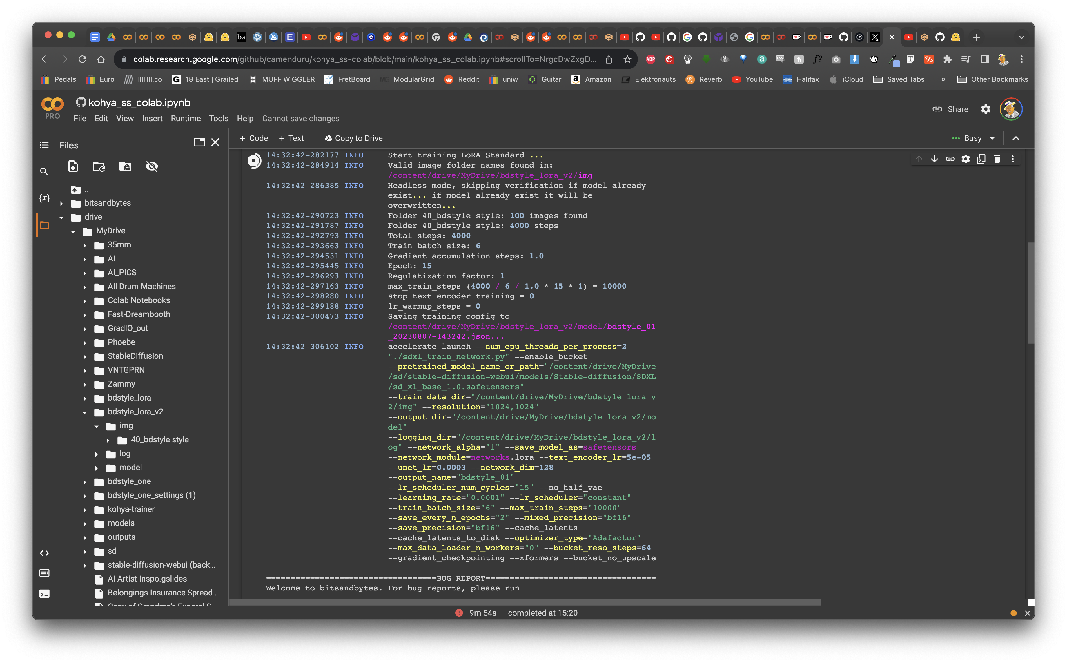Open cell settings gear in toolbar
Image resolution: width=1067 pixels, height=663 pixels.
click(x=966, y=159)
